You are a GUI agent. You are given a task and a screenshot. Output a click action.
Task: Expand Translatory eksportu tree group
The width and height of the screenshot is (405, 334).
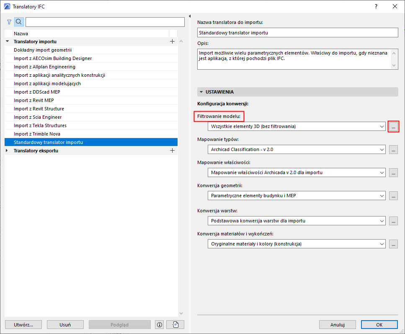[7, 151]
